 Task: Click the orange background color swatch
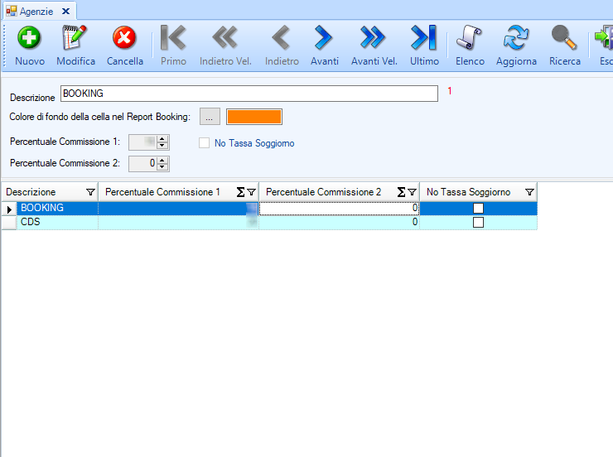(x=254, y=117)
